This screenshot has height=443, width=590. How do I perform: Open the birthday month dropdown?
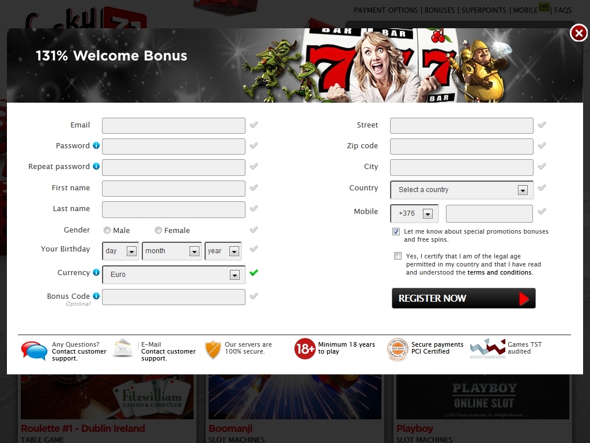171,251
